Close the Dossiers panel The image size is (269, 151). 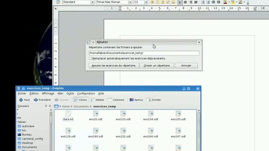coord(50,106)
